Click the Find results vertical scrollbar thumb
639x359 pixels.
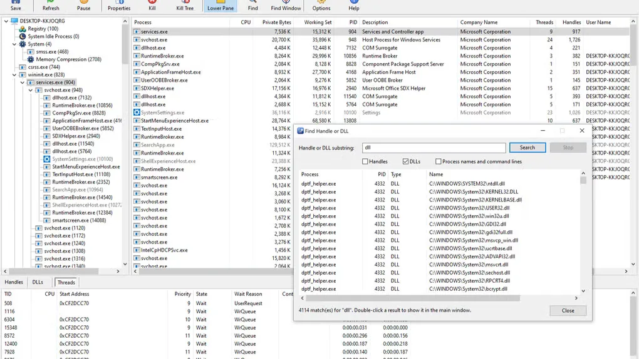583,180
